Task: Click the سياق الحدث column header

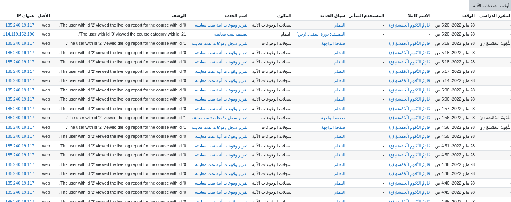Action: [333, 15]
